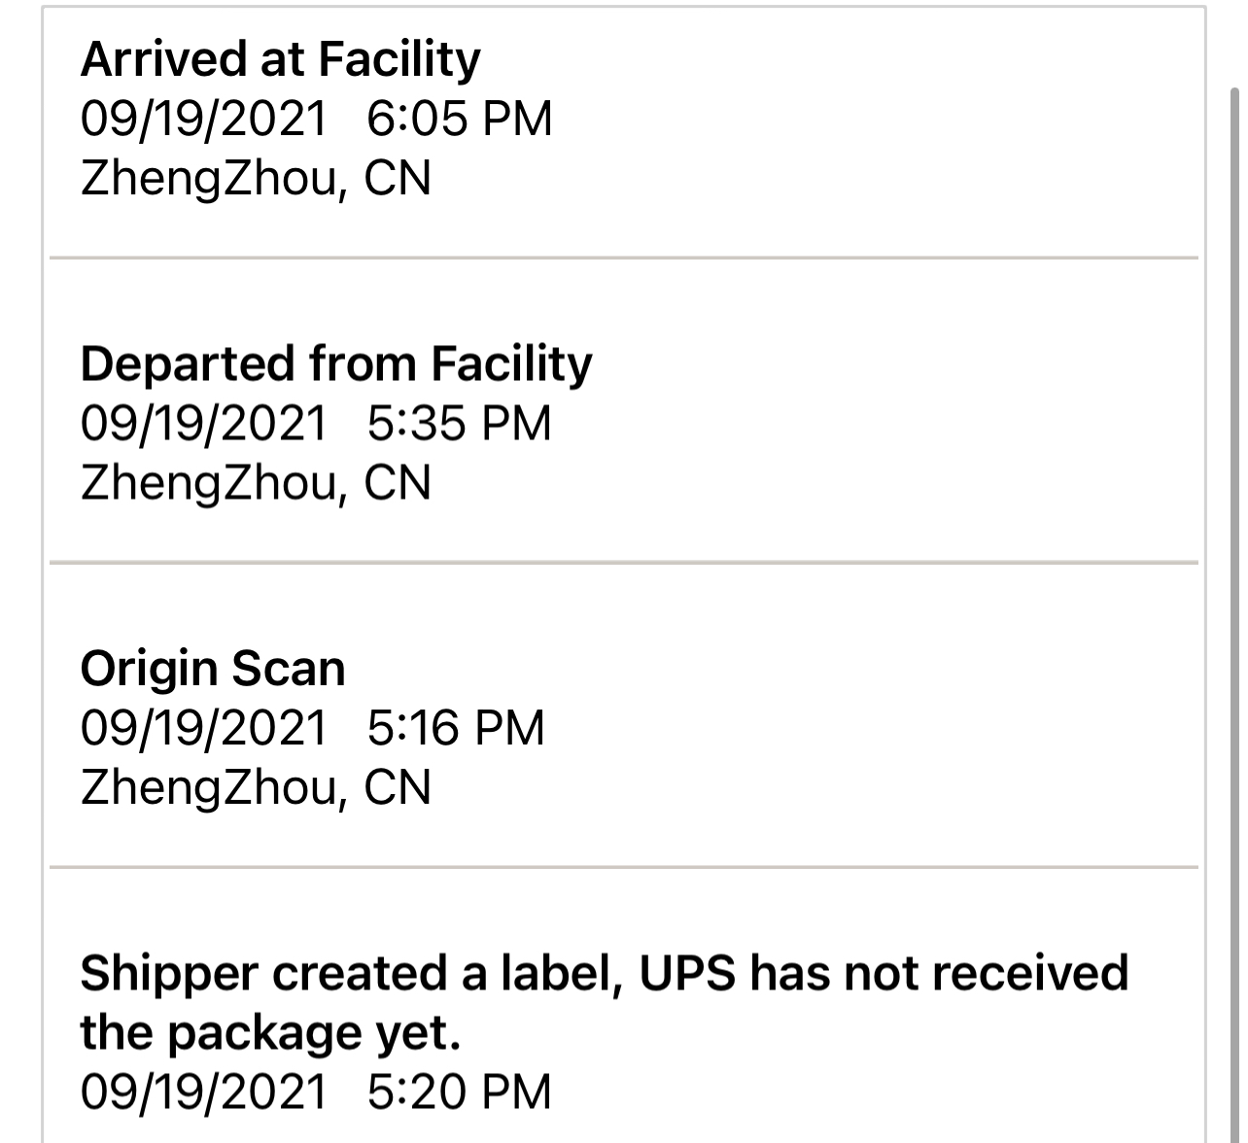Click the 5:20 PM timestamp
The height and width of the screenshot is (1143, 1248).
click(459, 1091)
